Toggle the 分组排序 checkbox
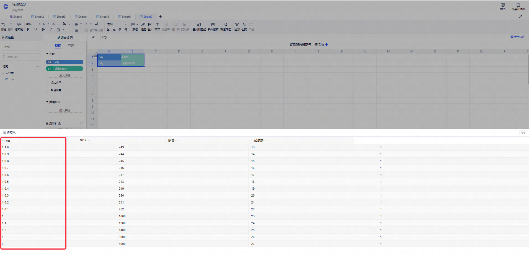Screen dimensions: 529x254 (x=82, y=124)
